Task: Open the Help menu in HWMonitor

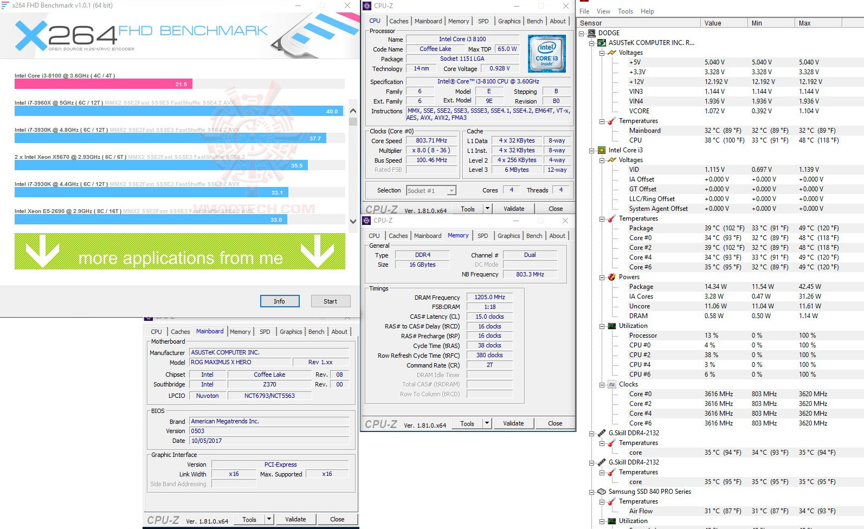Action: click(647, 11)
